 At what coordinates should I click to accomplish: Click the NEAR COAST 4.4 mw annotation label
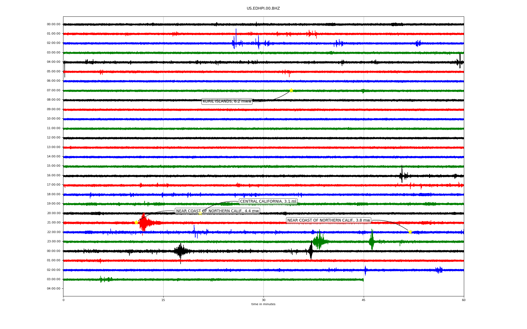click(217, 211)
